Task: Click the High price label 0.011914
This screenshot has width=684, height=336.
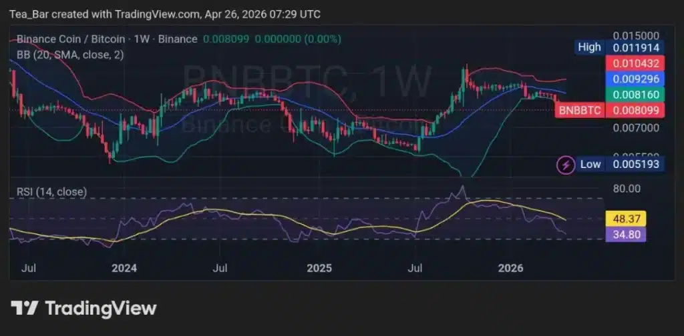Action: (636, 47)
